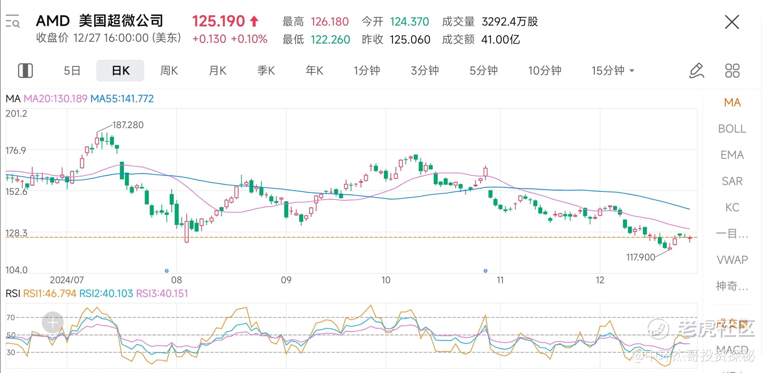Click the RSI3:40.151 legend value

click(162, 294)
